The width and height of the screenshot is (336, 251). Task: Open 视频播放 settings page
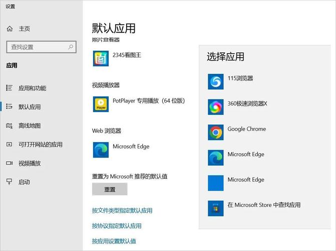click(30, 163)
